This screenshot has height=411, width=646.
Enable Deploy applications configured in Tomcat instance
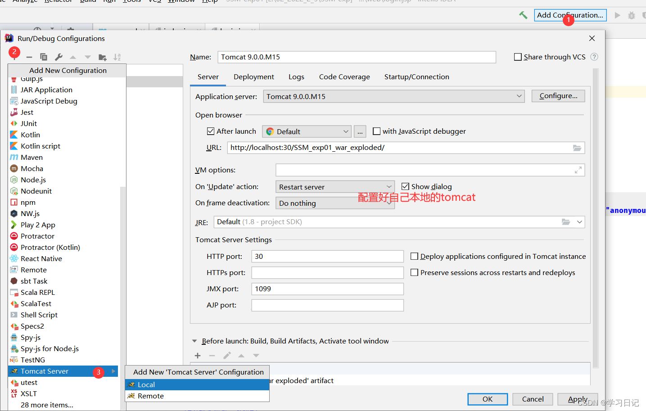click(415, 256)
